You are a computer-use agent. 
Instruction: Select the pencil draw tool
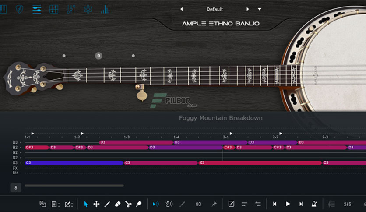tap(107, 204)
